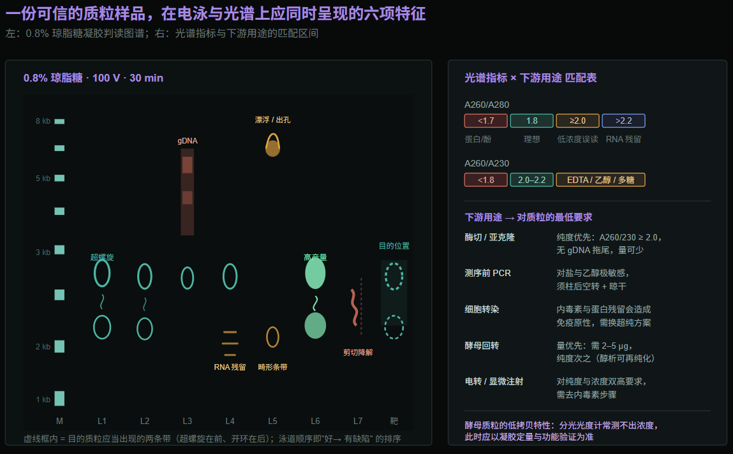Select the blue >2.2 badge
Image resolution: width=733 pixels, height=454 pixels.
coord(624,121)
